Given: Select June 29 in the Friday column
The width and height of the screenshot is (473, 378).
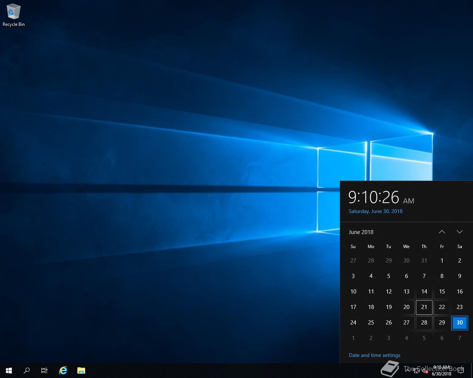Looking at the screenshot, I should click(442, 323).
